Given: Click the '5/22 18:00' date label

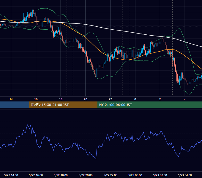Looking at the screenshot, I should point(61,175).
